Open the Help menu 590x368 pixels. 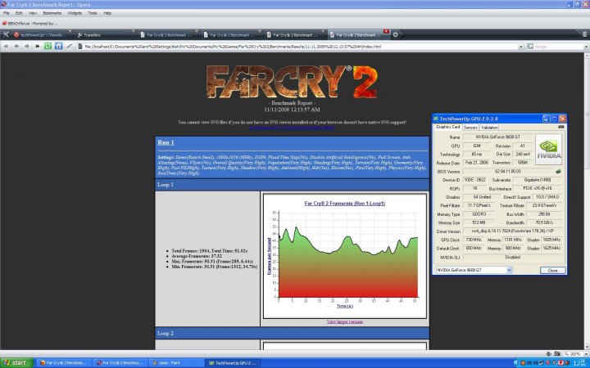point(107,13)
